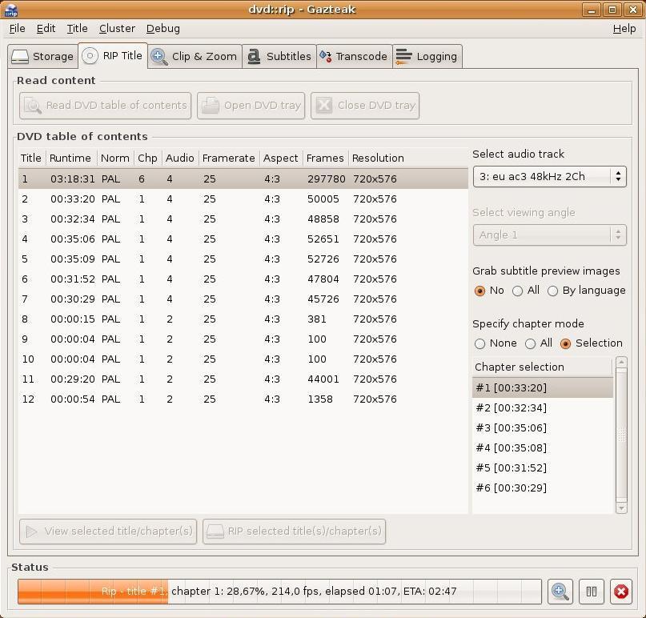Viewport: 646px width, 618px height.
Task: Open the Edit menu
Action: pyautogui.click(x=46, y=29)
